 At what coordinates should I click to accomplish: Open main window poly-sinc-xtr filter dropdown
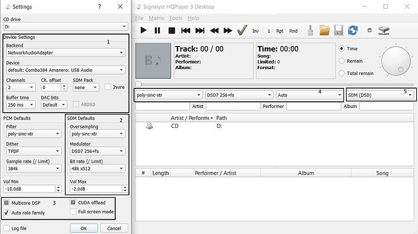[168, 95]
